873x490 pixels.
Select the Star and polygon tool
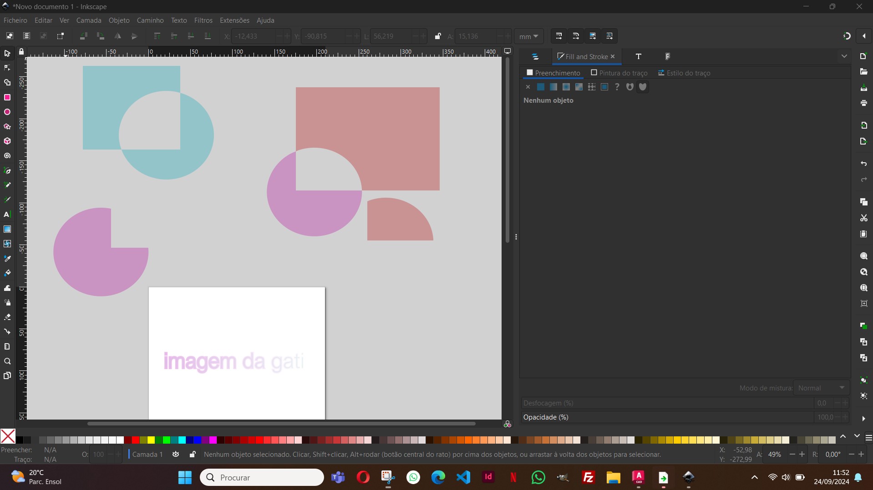(x=7, y=126)
